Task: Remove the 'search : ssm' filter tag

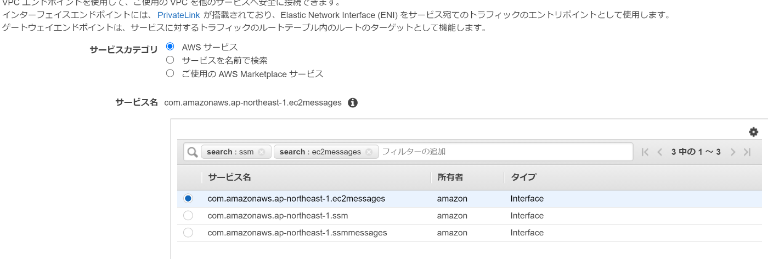Action: (x=262, y=152)
